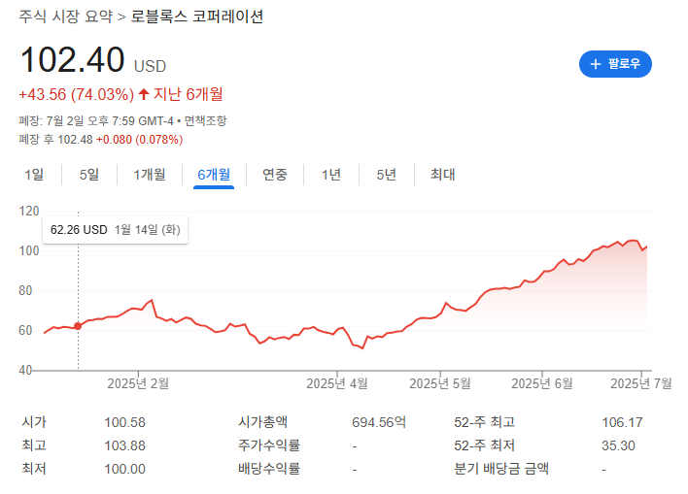
Task: Click the 2025년 2월 axis label
Action: click(x=138, y=383)
